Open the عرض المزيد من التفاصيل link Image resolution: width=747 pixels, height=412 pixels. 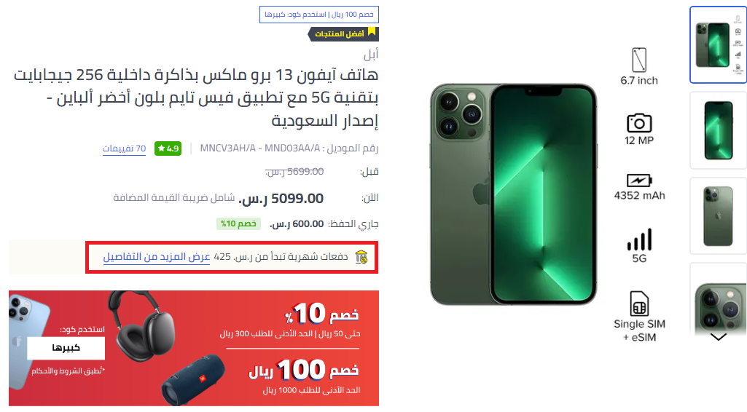coord(157,257)
